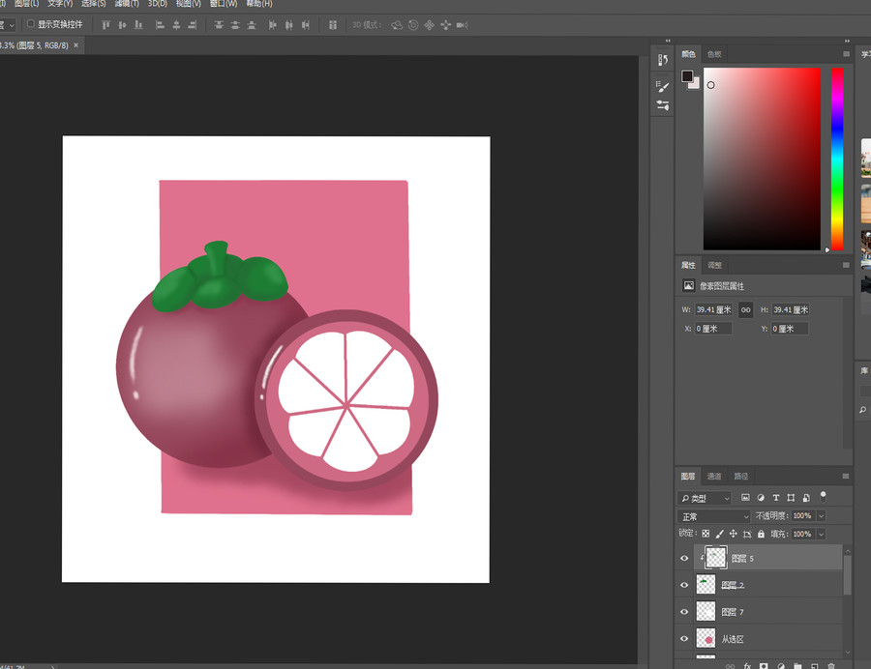Close the 图层 5, RGB/8 document tab
871x669 pixels.
click(x=76, y=44)
